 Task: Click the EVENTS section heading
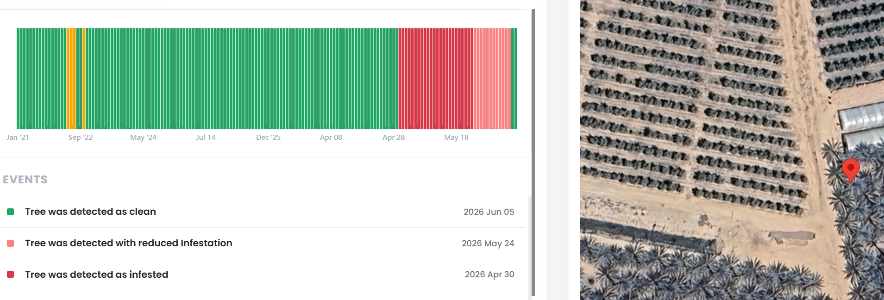[x=25, y=180]
